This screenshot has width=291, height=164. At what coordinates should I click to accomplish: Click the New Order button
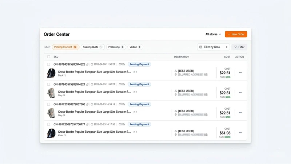[236, 34]
